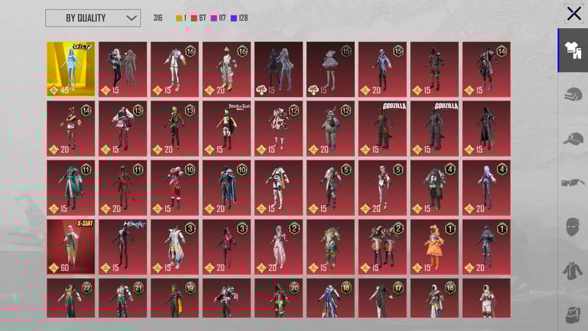Expand the BY QUALITY sort dropdown
The width and height of the screenshot is (588, 331).
[92, 18]
